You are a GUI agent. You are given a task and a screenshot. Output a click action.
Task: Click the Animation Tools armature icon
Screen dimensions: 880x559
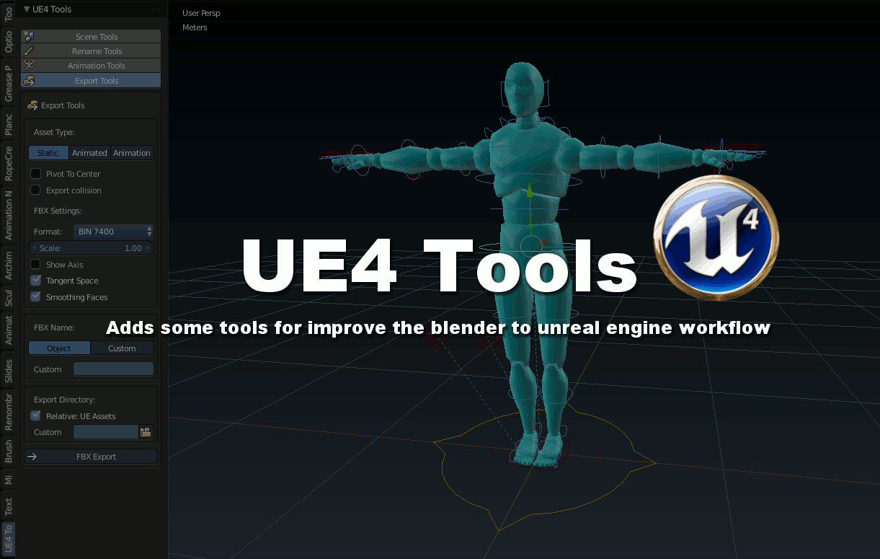[x=29, y=66]
